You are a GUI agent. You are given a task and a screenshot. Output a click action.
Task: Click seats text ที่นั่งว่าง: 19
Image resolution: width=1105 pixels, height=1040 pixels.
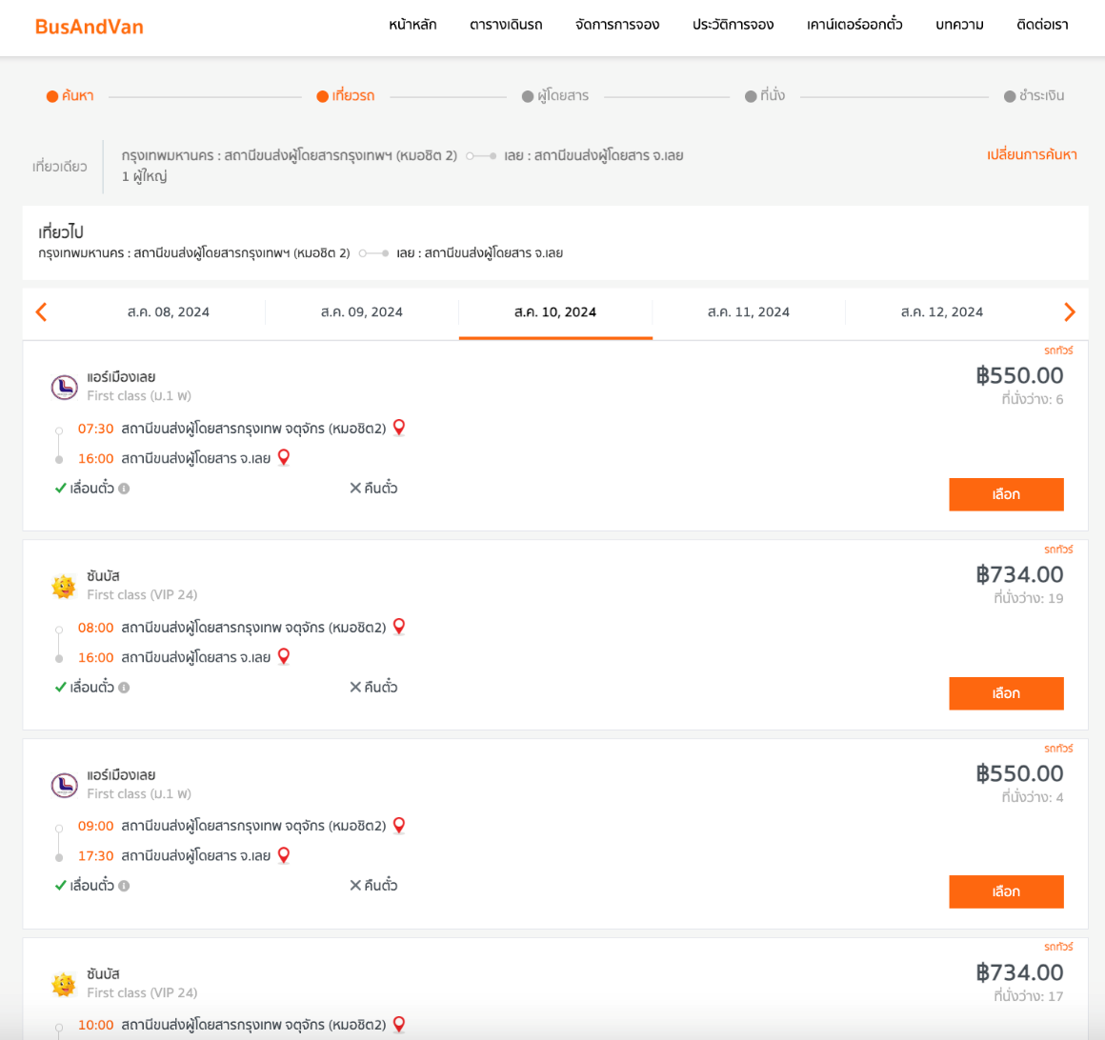(x=1028, y=598)
